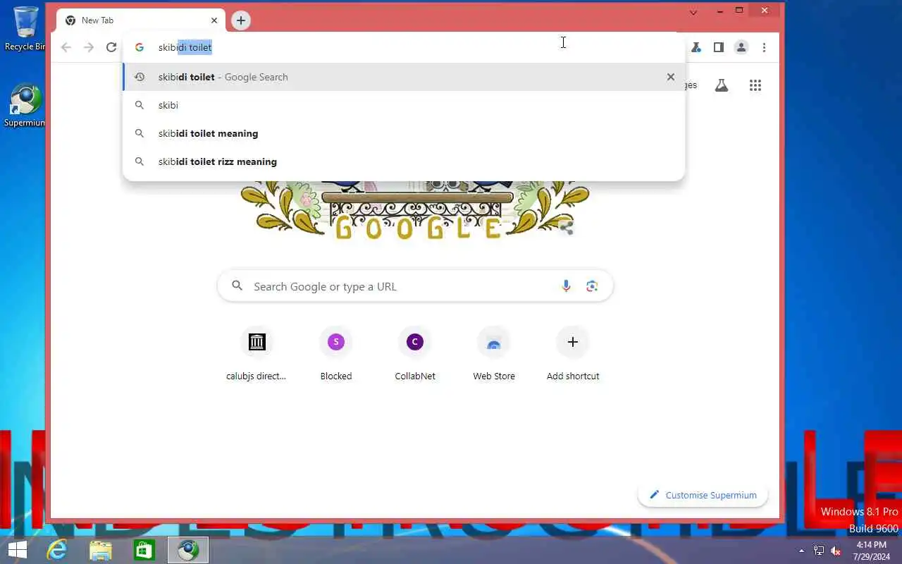Viewport: 902px width, 564px height.
Task: Select the 'skibidi toilet - Google Search' suggestion
Action: click(x=404, y=77)
